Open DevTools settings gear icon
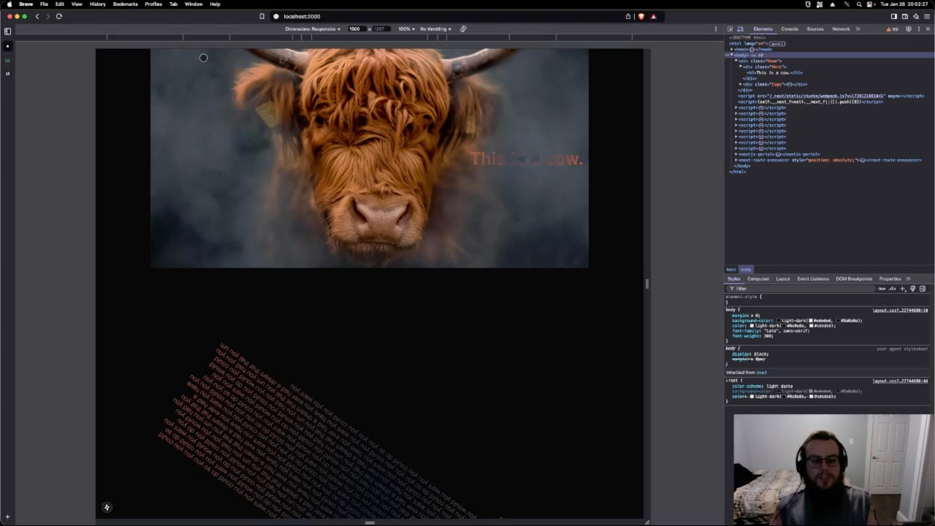The width and height of the screenshot is (935, 526). click(x=909, y=28)
